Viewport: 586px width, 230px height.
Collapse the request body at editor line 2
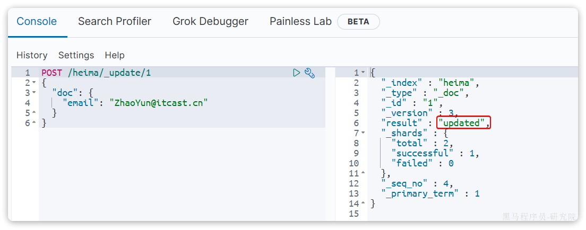click(33, 83)
